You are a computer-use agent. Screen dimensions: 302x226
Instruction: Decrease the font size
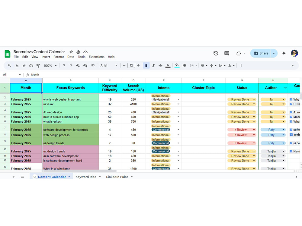[x=124, y=66]
